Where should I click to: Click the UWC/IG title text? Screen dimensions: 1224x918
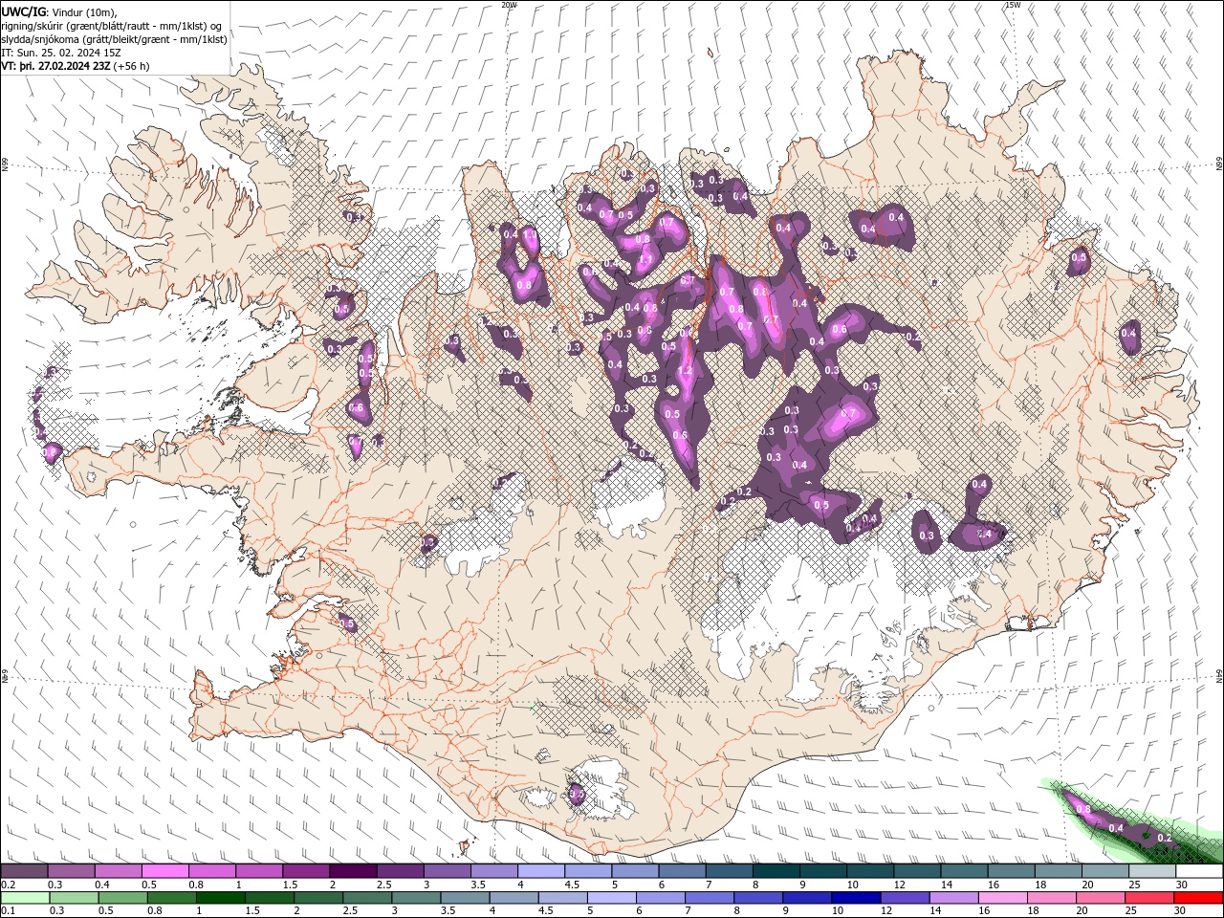[24, 11]
